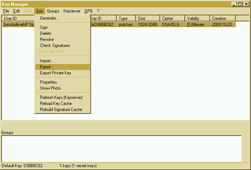Click Rebuild Signature Cache
Image resolution: width=251 pixels, height=170 pixels.
61,110
